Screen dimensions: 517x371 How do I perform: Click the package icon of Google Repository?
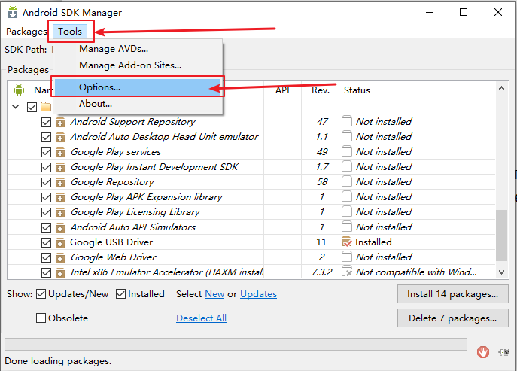click(x=60, y=182)
